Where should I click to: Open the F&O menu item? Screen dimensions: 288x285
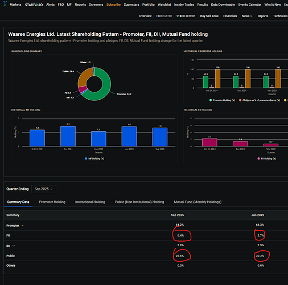coord(61,5)
